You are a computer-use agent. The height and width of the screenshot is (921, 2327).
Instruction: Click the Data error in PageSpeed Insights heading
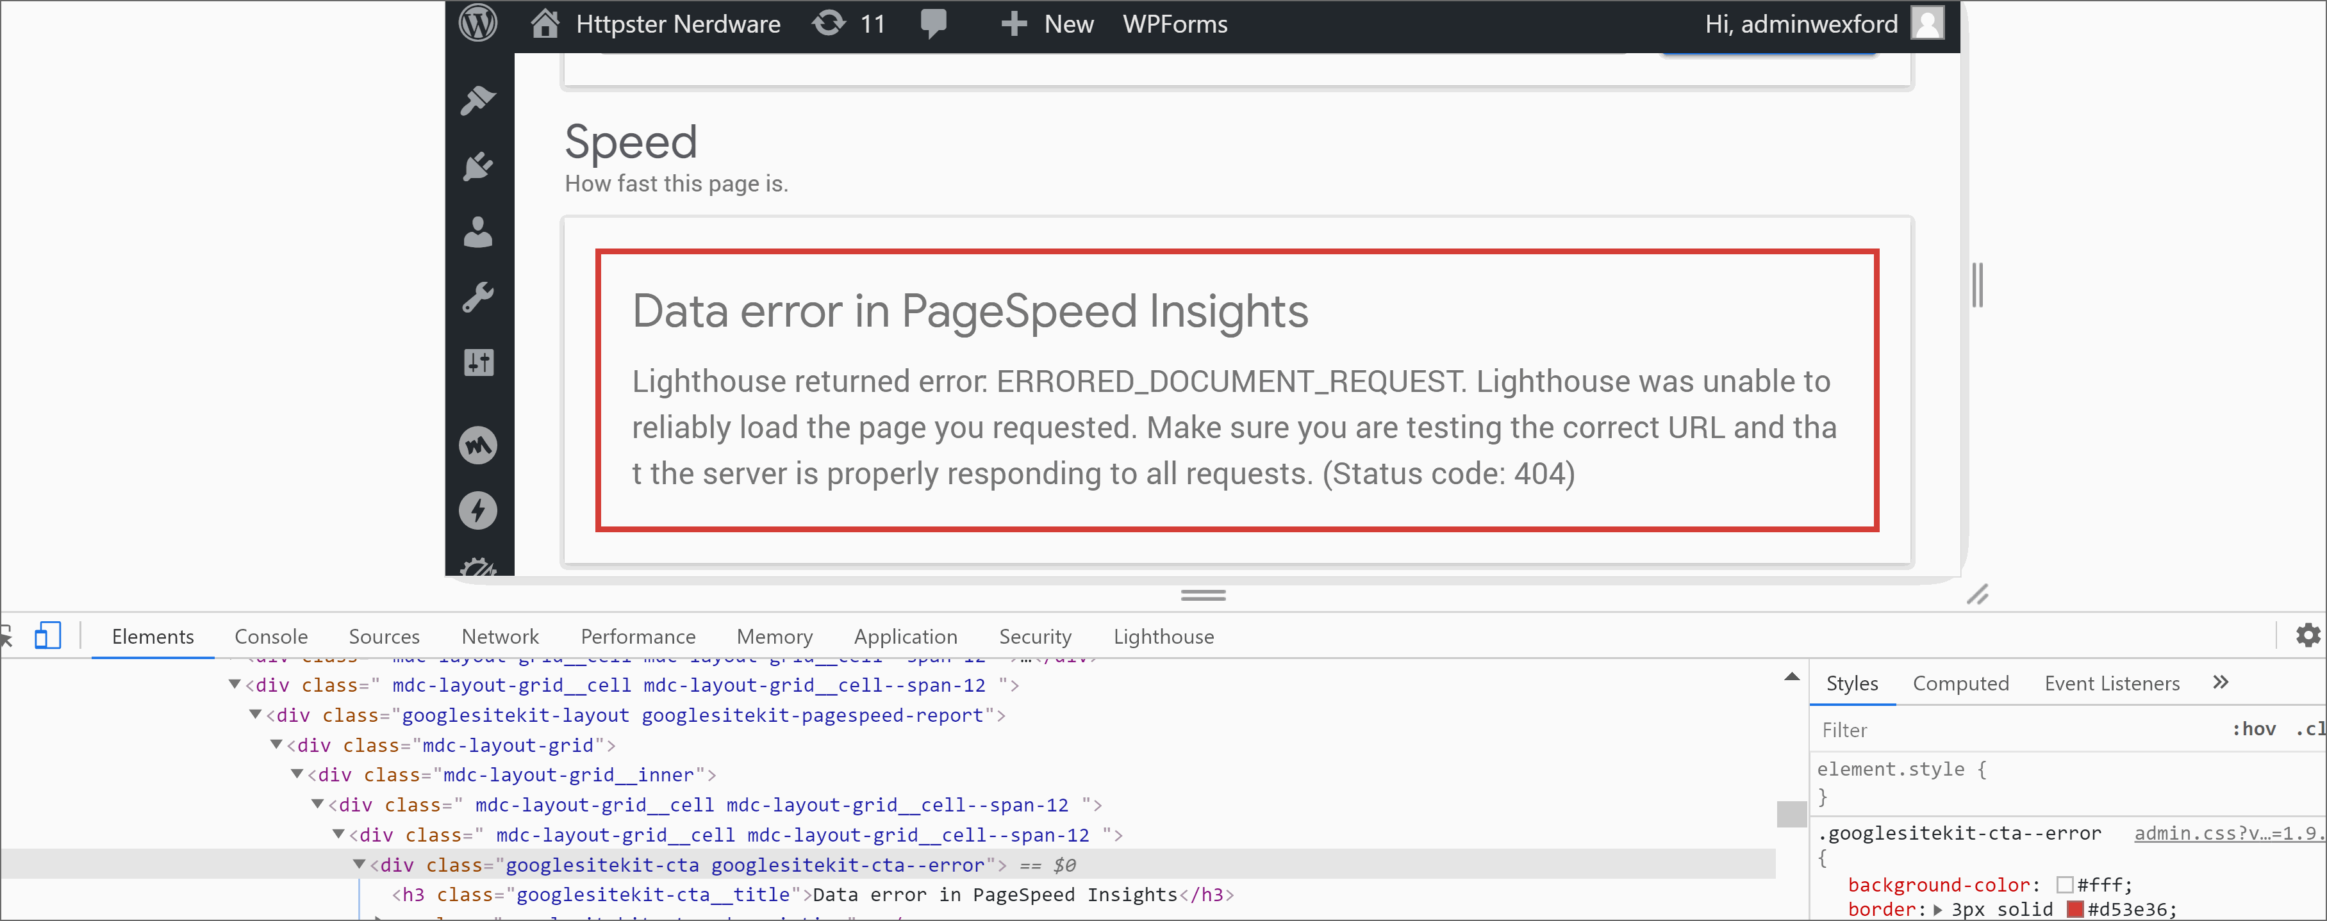(x=970, y=311)
